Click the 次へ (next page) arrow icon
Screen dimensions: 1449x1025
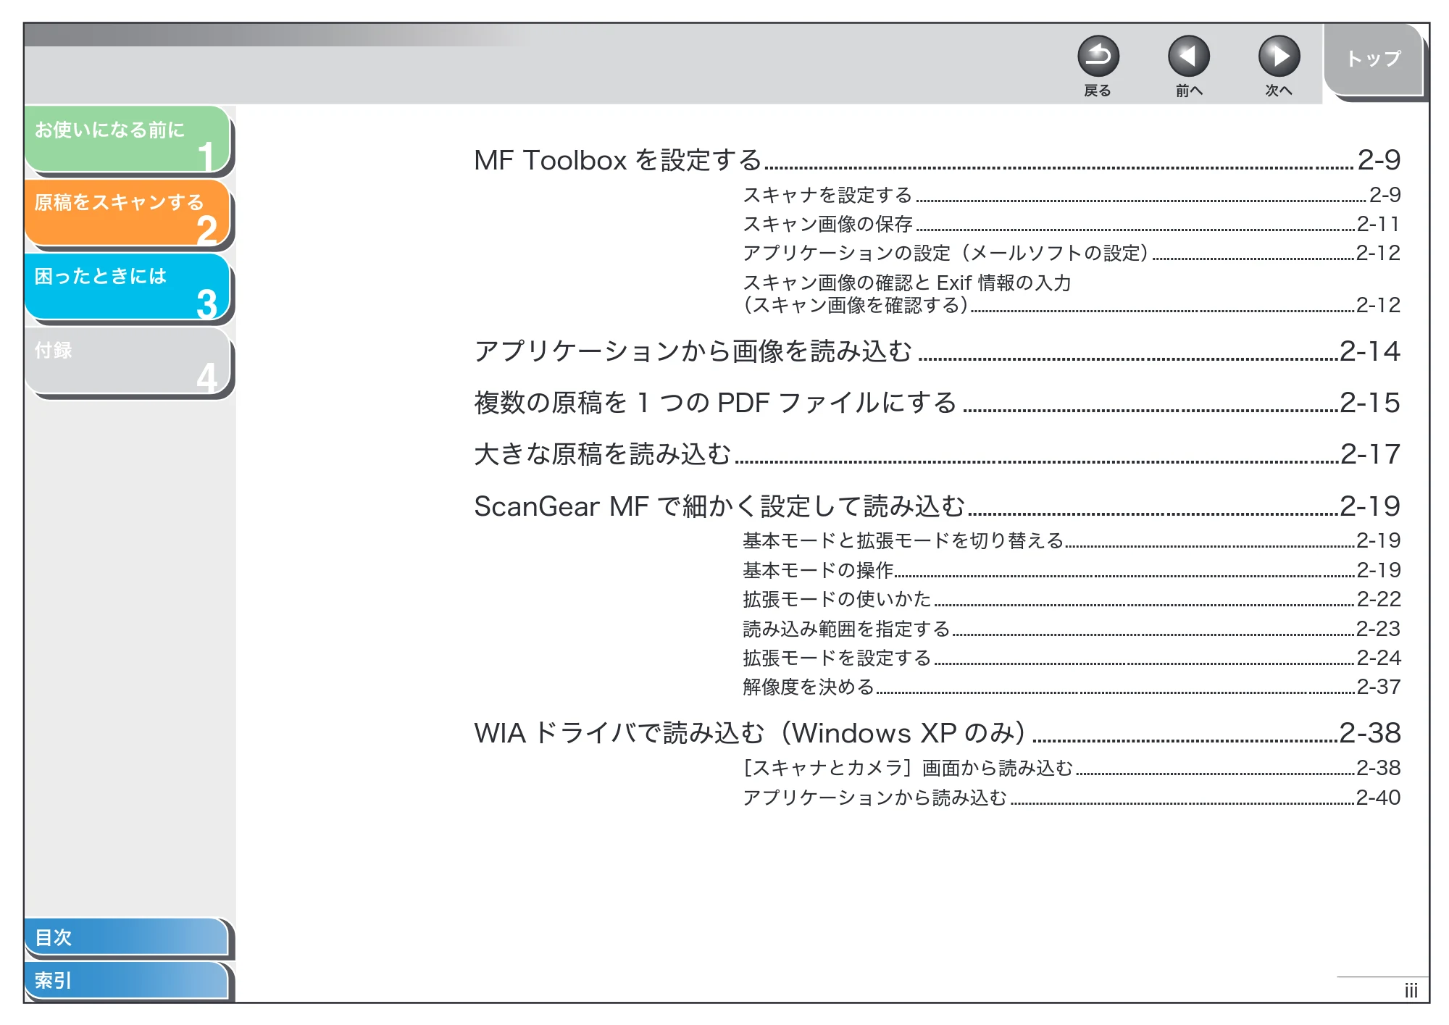pos(1279,57)
